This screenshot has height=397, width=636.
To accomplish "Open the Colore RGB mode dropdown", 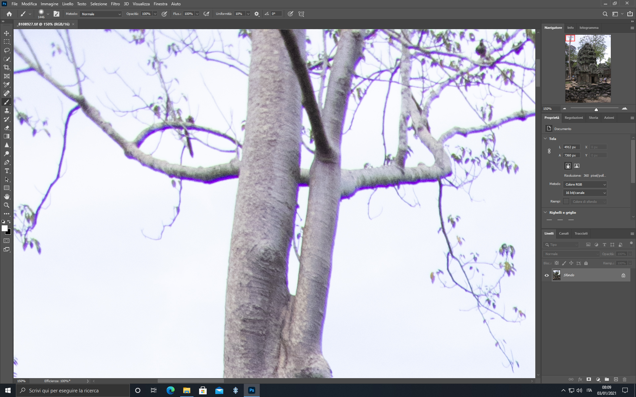I will click(585, 184).
